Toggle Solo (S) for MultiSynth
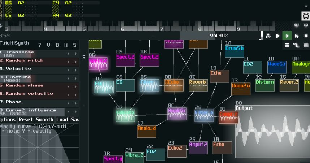 74,45
